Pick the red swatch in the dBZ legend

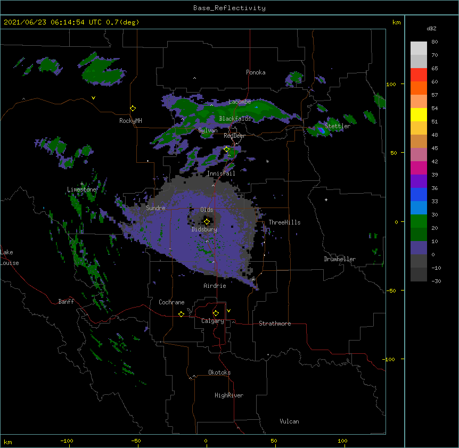[x=419, y=74]
